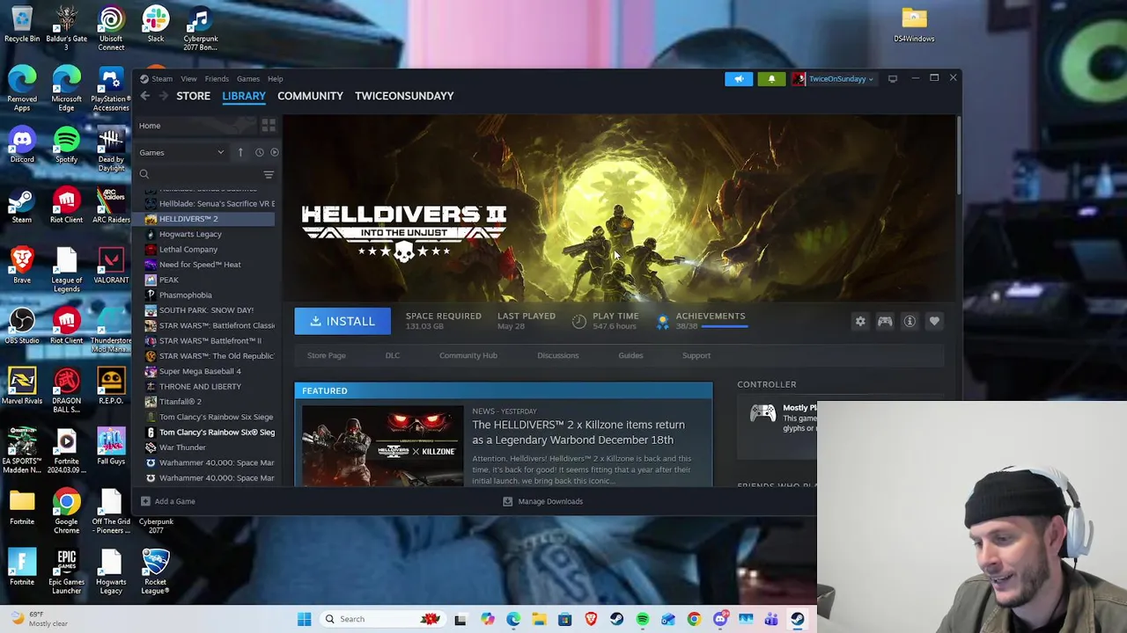Open the Support link
The image size is (1127, 633).
coord(696,355)
